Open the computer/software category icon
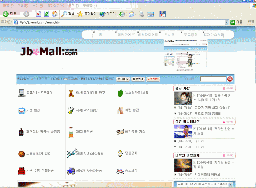This screenshot has height=188, width=256. [21, 93]
